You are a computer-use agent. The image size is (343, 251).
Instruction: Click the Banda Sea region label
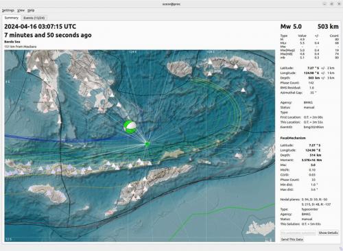[12, 42]
